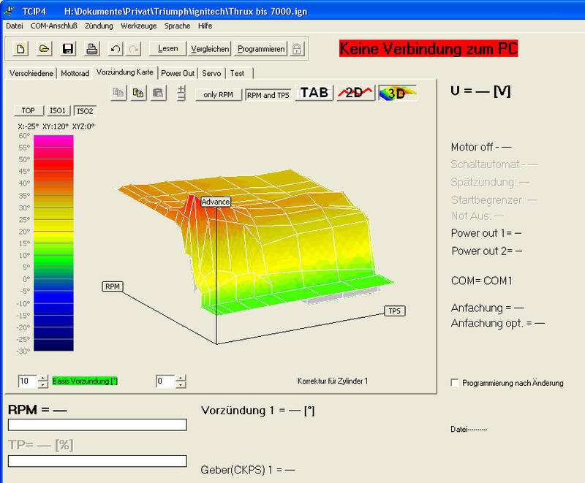Select only RPM mode
The width and height of the screenshot is (585, 483).
[218, 95]
